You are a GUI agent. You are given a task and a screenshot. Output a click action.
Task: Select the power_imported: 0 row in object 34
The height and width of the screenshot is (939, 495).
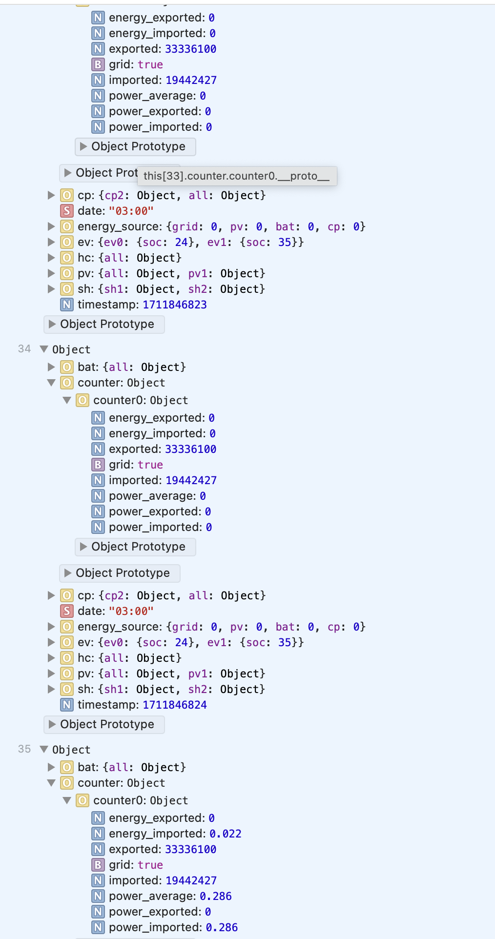coord(152,527)
